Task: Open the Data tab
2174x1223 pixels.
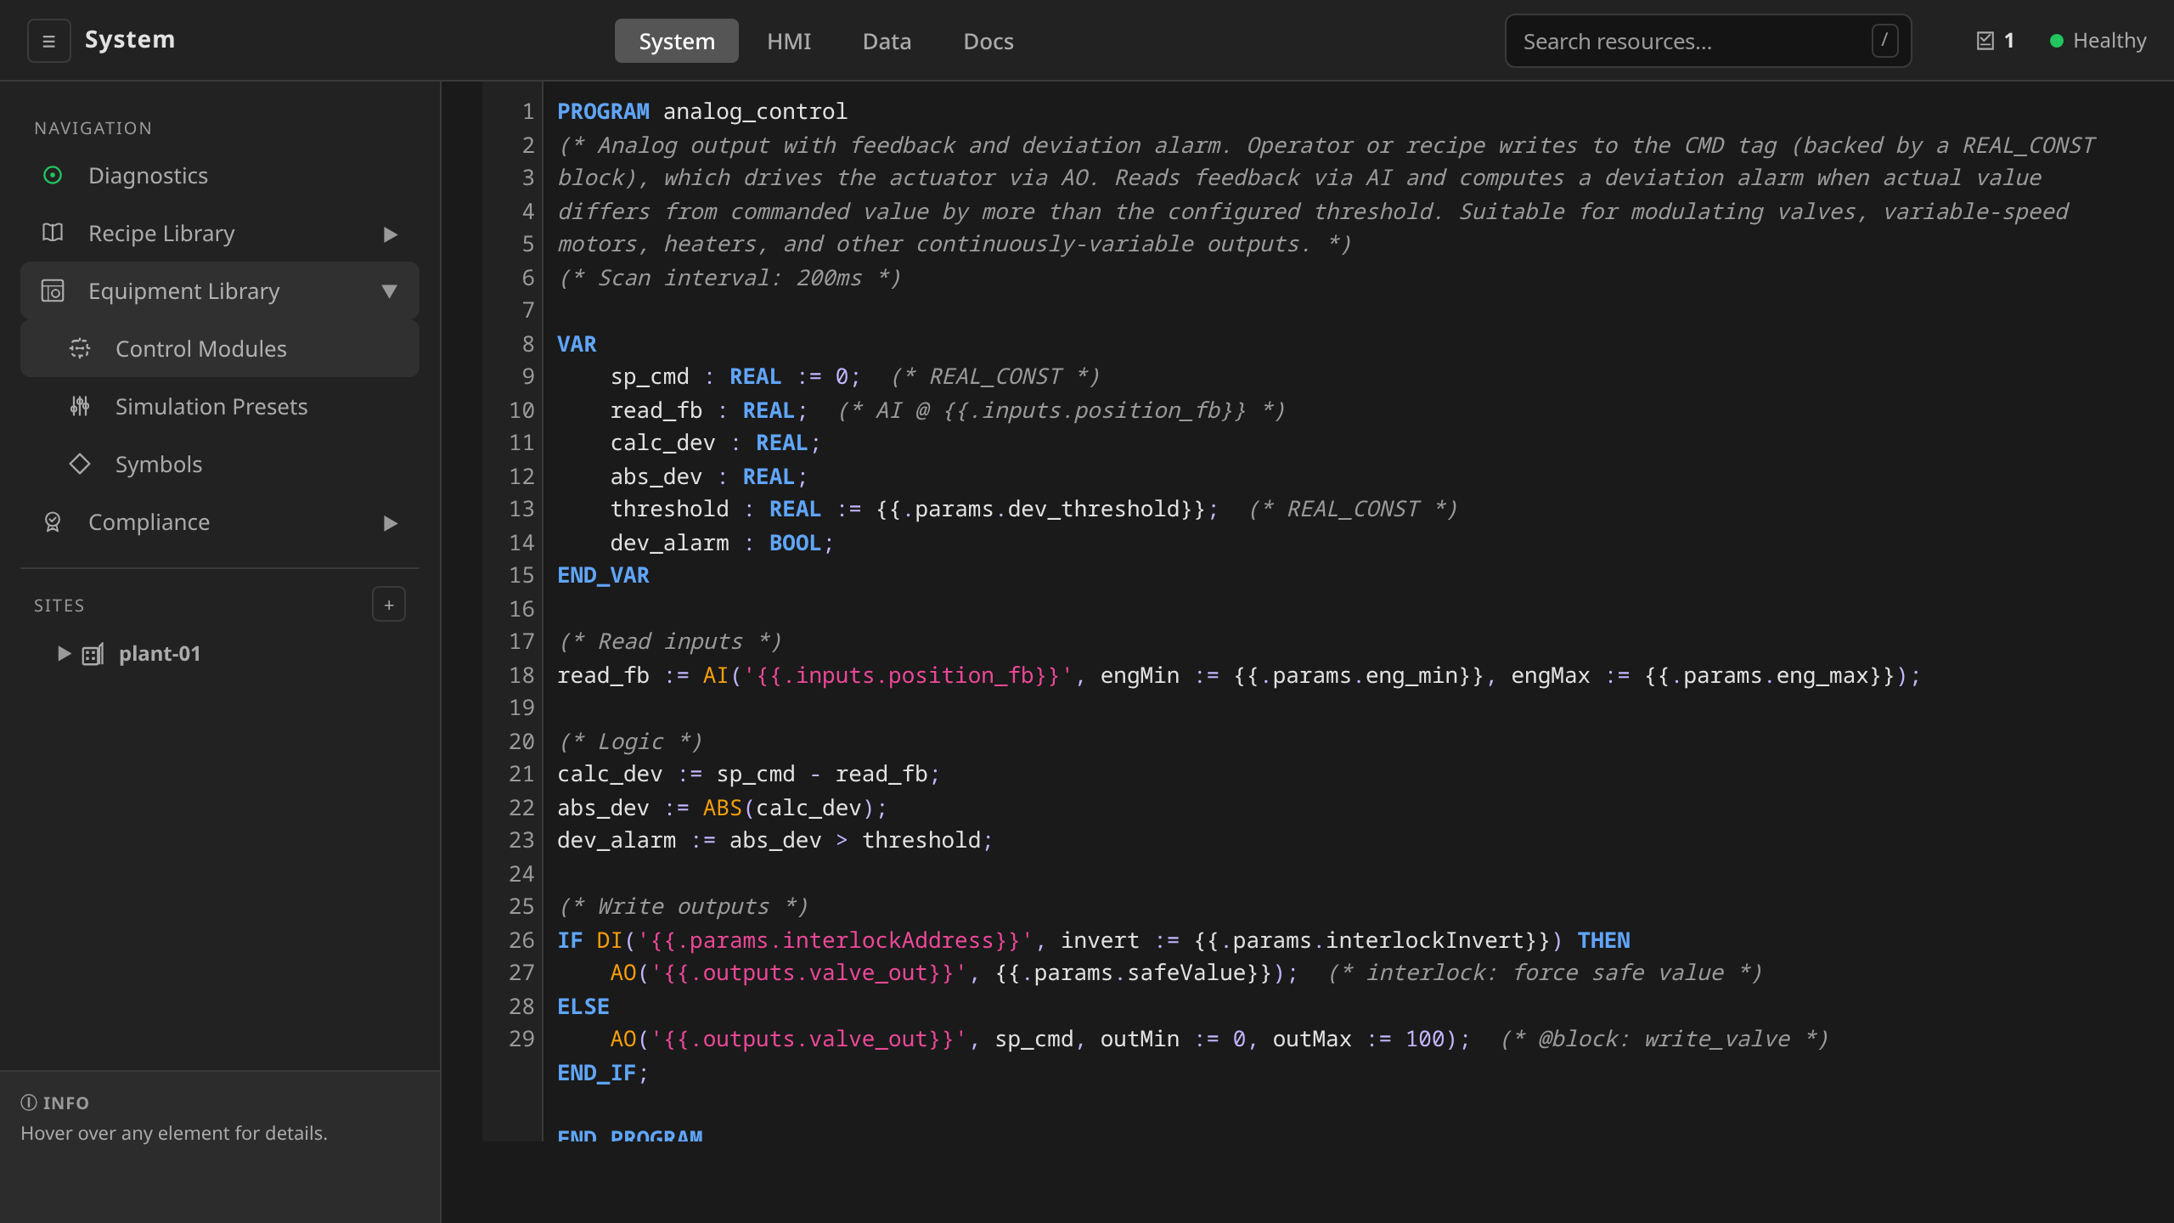Action: click(x=887, y=41)
